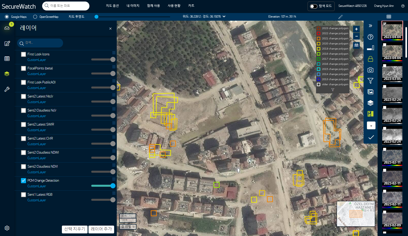The image size is (408, 236).
Task: Select the OpenStreetMap radio button
Action: click(x=35, y=17)
